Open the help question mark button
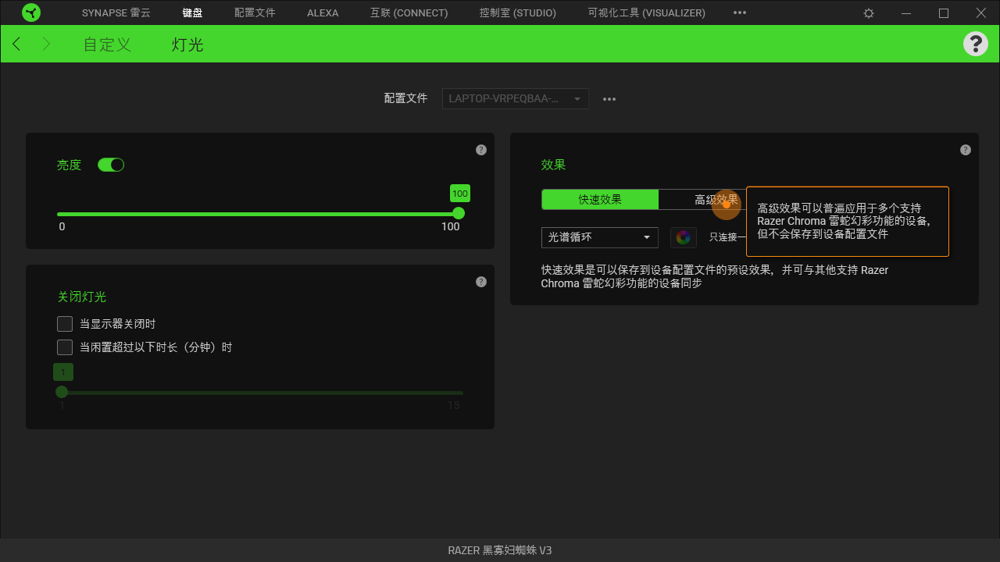 pyautogui.click(x=975, y=44)
